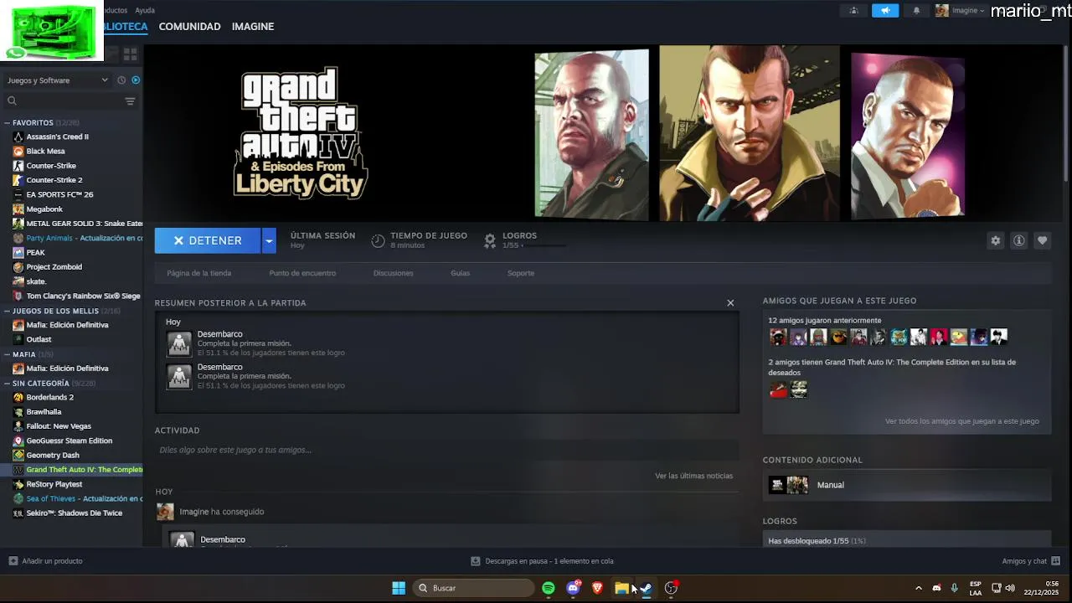Open Ver todos los amigos que juegan link

tap(961, 421)
